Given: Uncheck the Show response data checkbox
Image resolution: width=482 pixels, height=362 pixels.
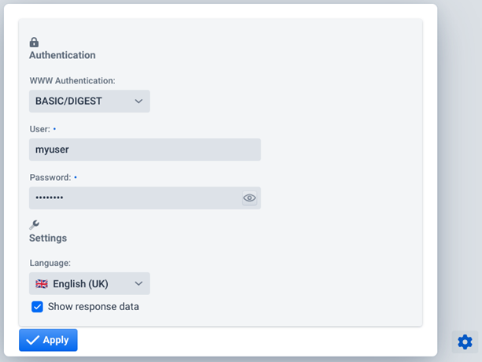Looking at the screenshot, I should pyautogui.click(x=37, y=306).
